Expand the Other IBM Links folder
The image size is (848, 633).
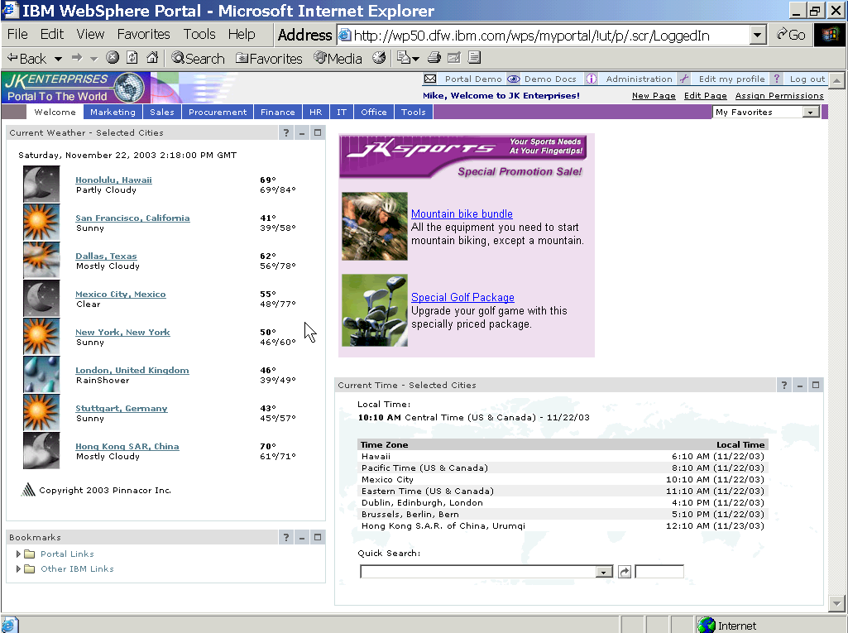(18, 569)
